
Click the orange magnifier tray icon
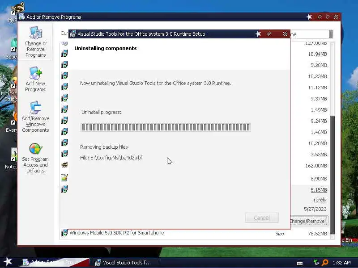coord(325,263)
